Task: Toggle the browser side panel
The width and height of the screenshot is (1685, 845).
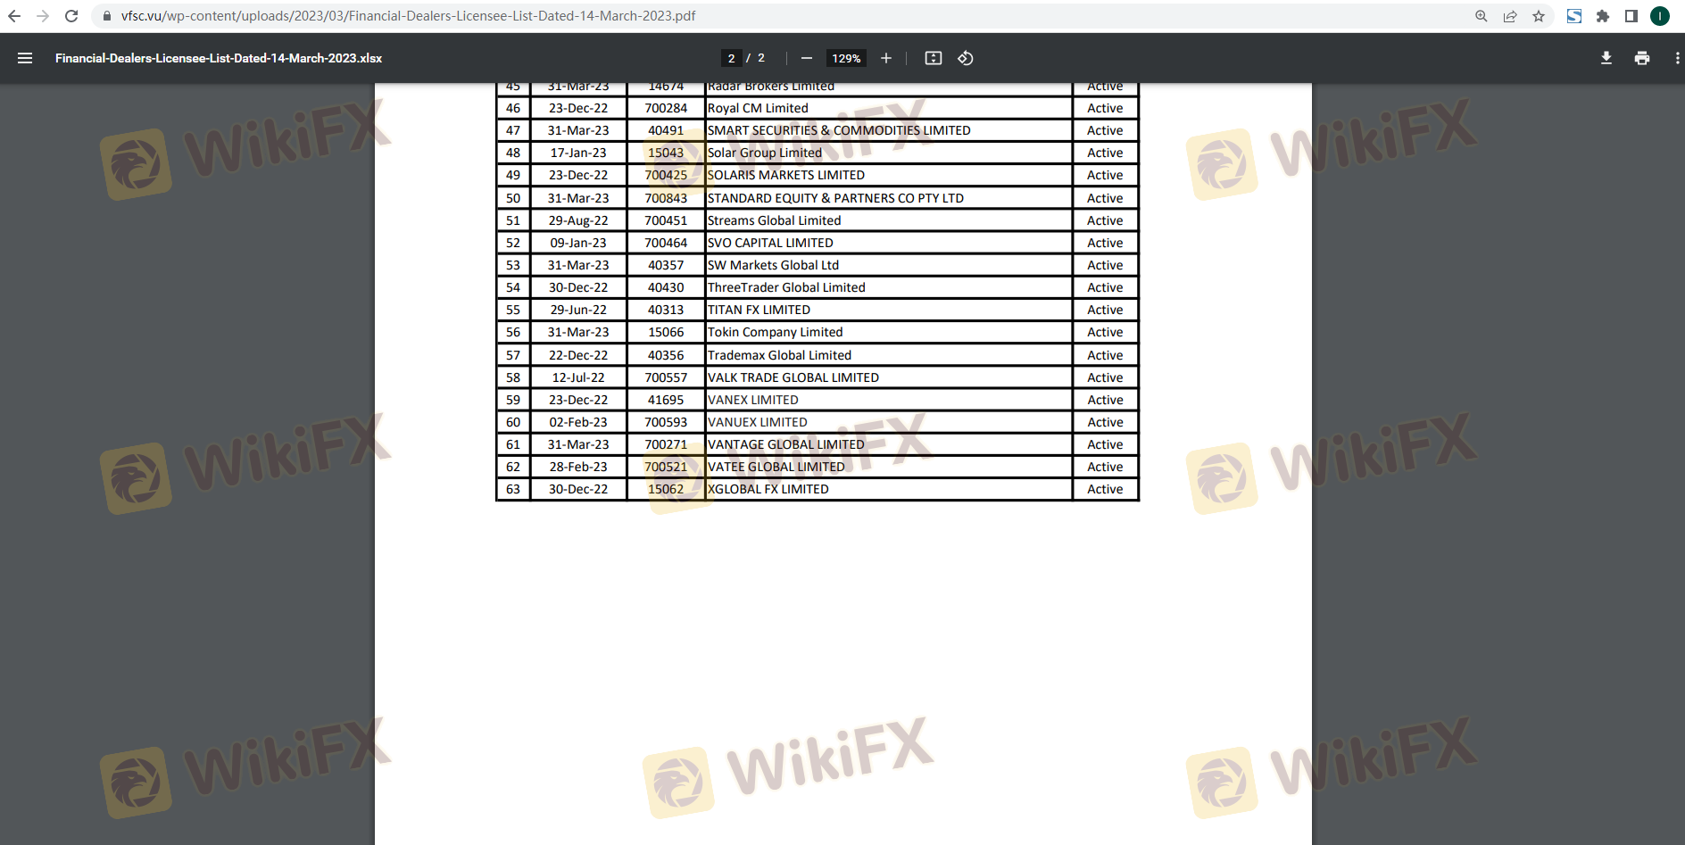Action: click(x=1631, y=16)
